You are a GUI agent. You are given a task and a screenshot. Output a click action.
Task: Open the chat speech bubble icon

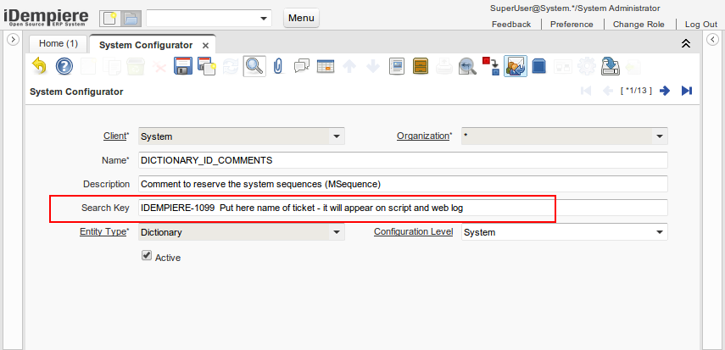[x=301, y=66]
